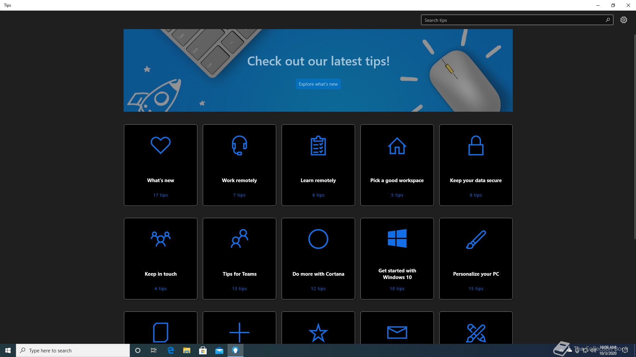The image size is (636, 357).
Task: Open Work remotely title text
Action: (239, 180)
